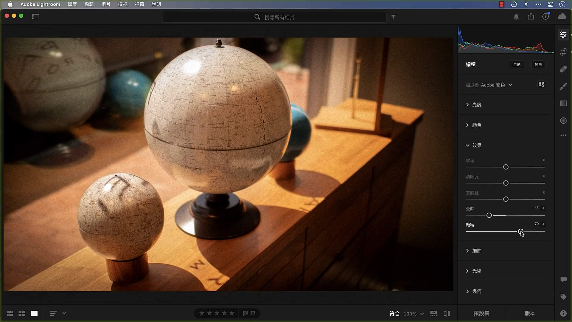Open the photo info panel
Screen dimensions: 572x322
click(x=563, y=313)
